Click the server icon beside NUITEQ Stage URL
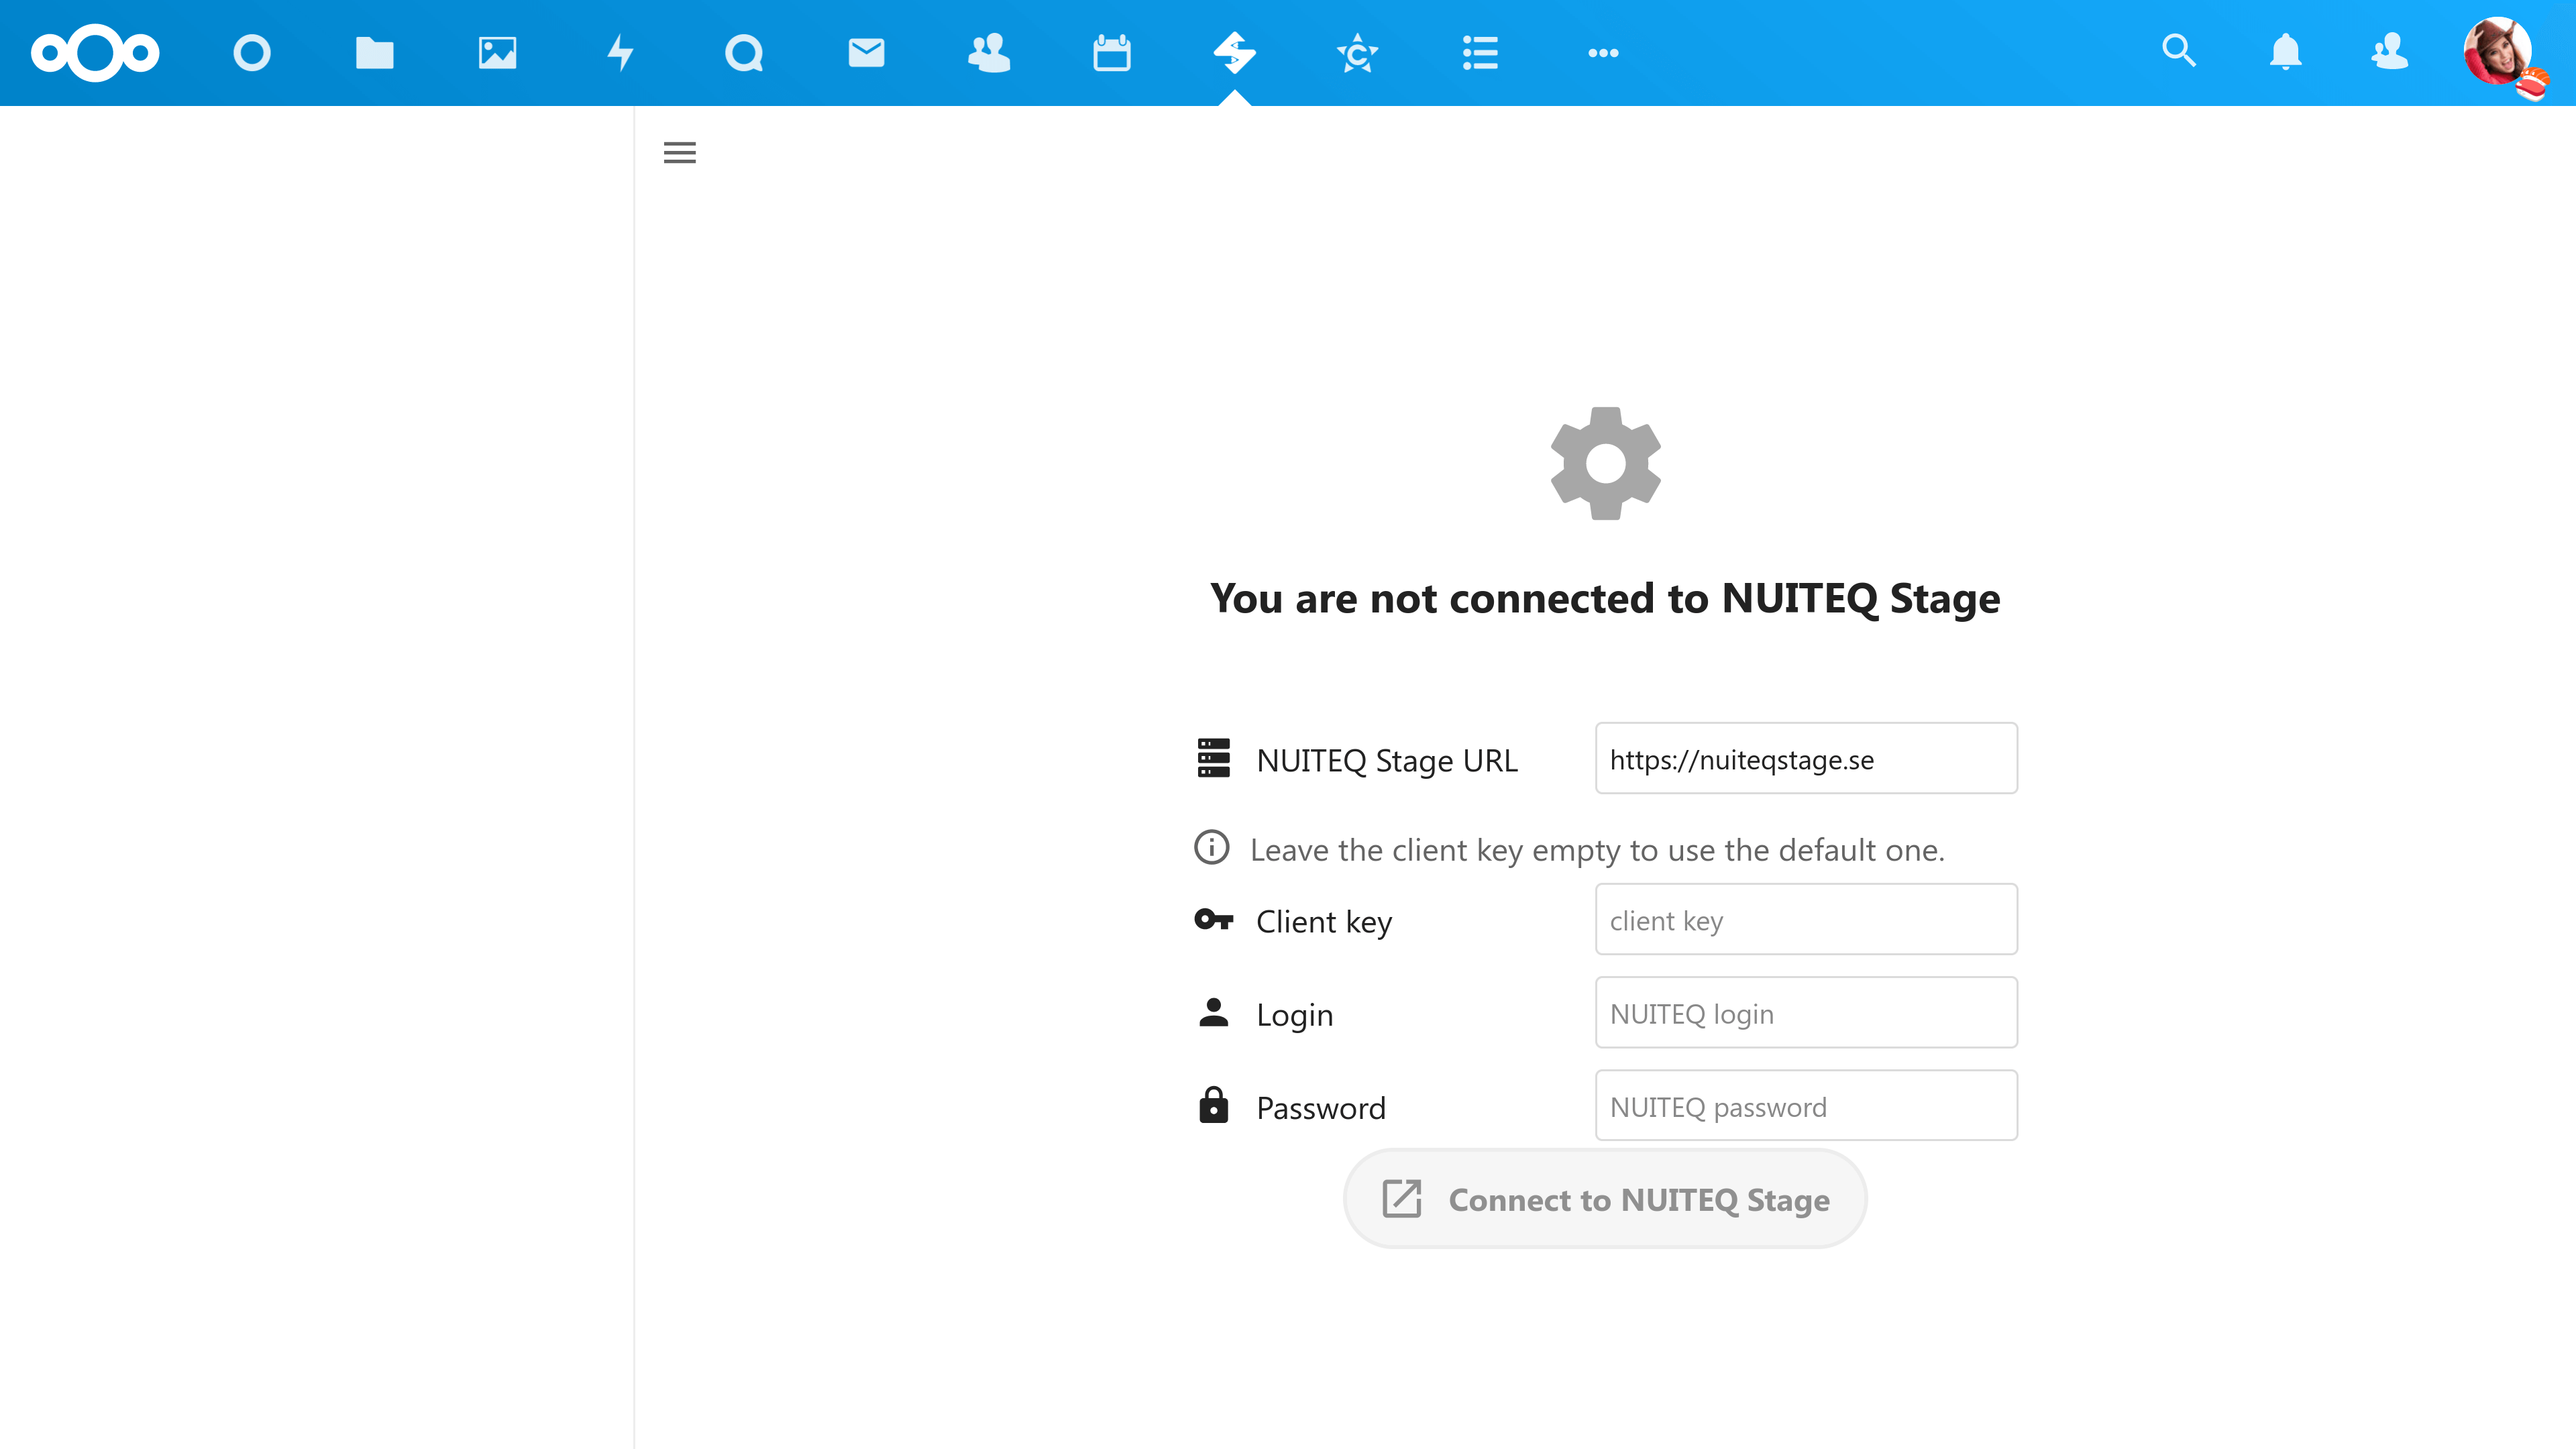Image resolution: width=2576 pixels, height=1449 pixels. [1214, 759]
